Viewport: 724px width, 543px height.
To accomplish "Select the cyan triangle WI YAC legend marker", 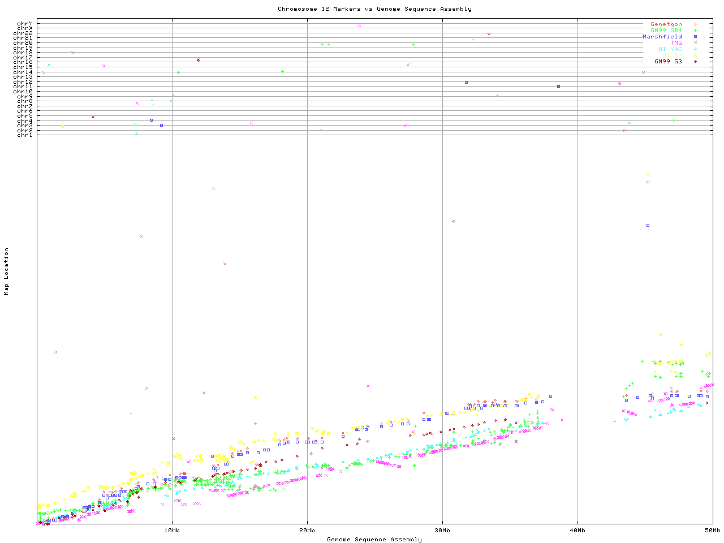I will 695,49.
